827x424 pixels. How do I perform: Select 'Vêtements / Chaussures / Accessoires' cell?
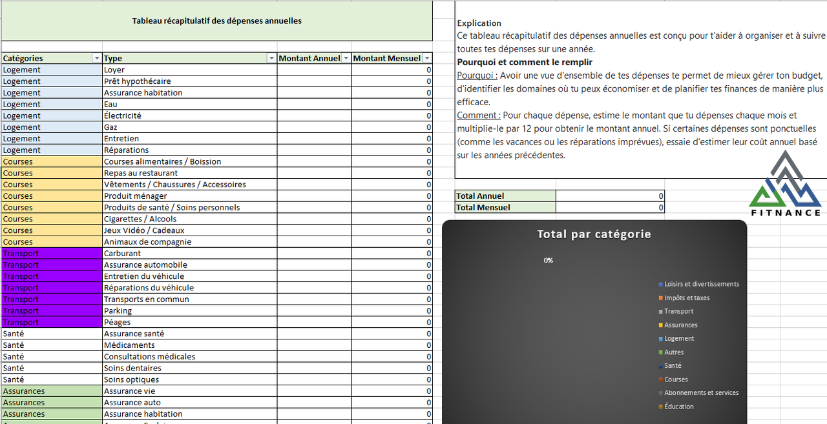click(x=190, y=185)
